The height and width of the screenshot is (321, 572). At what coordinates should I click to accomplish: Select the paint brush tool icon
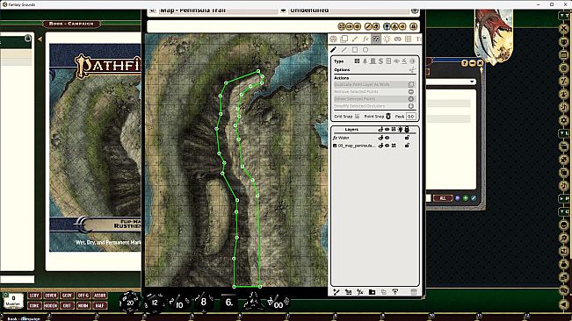coord(355,39)
